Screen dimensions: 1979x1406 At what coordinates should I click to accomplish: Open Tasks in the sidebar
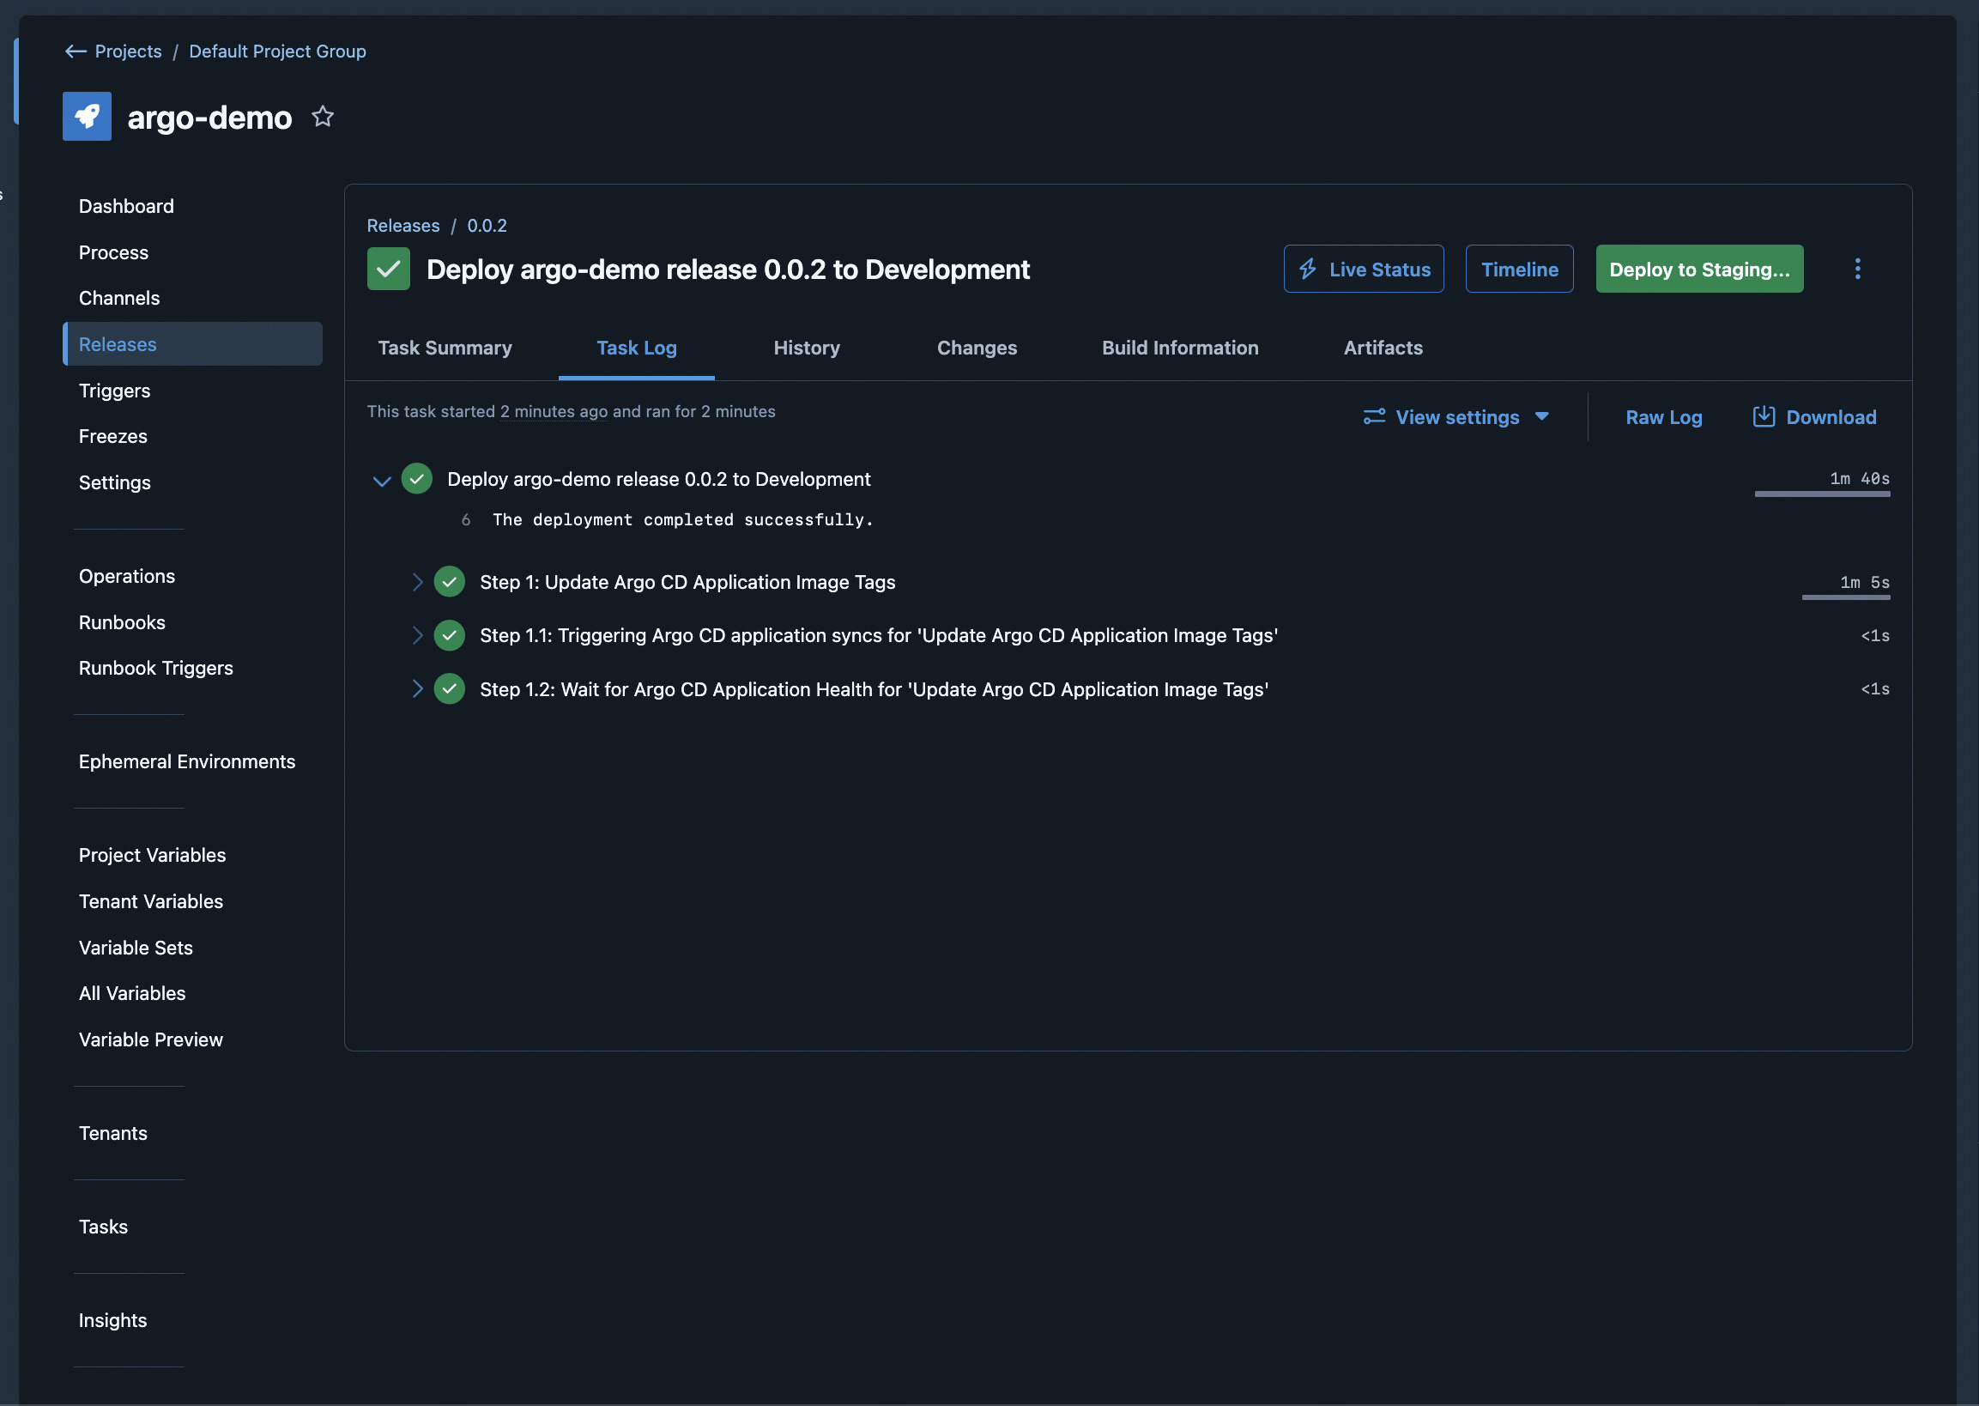(103, 1227)
